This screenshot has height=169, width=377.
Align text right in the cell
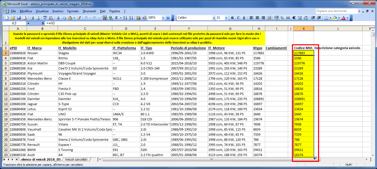[x=263, y=18]
